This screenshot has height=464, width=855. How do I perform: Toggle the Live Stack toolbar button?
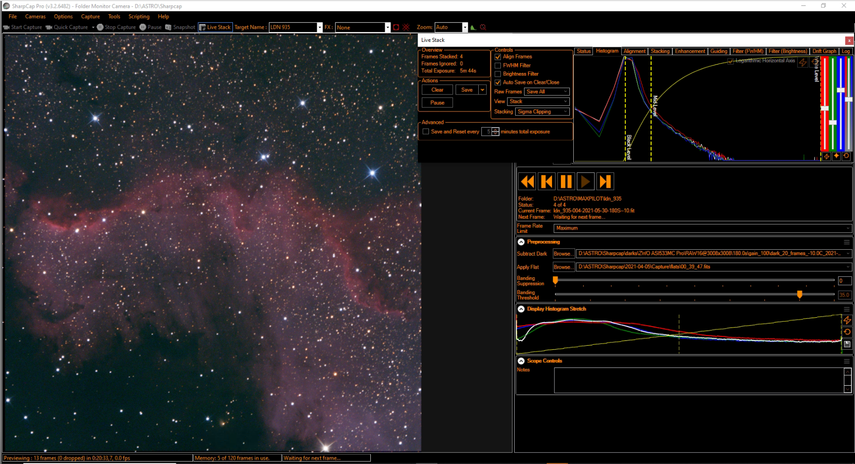click(x=215, y=27)
